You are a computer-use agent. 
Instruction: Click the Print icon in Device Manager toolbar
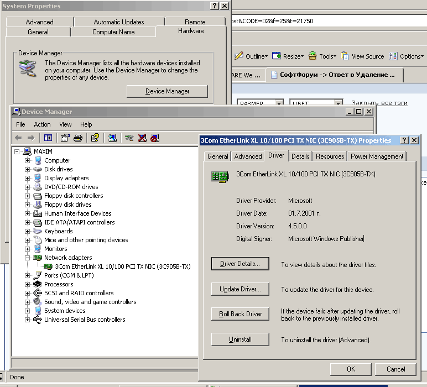point(78,138)
